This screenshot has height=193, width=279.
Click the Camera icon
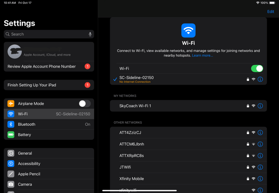11,184
